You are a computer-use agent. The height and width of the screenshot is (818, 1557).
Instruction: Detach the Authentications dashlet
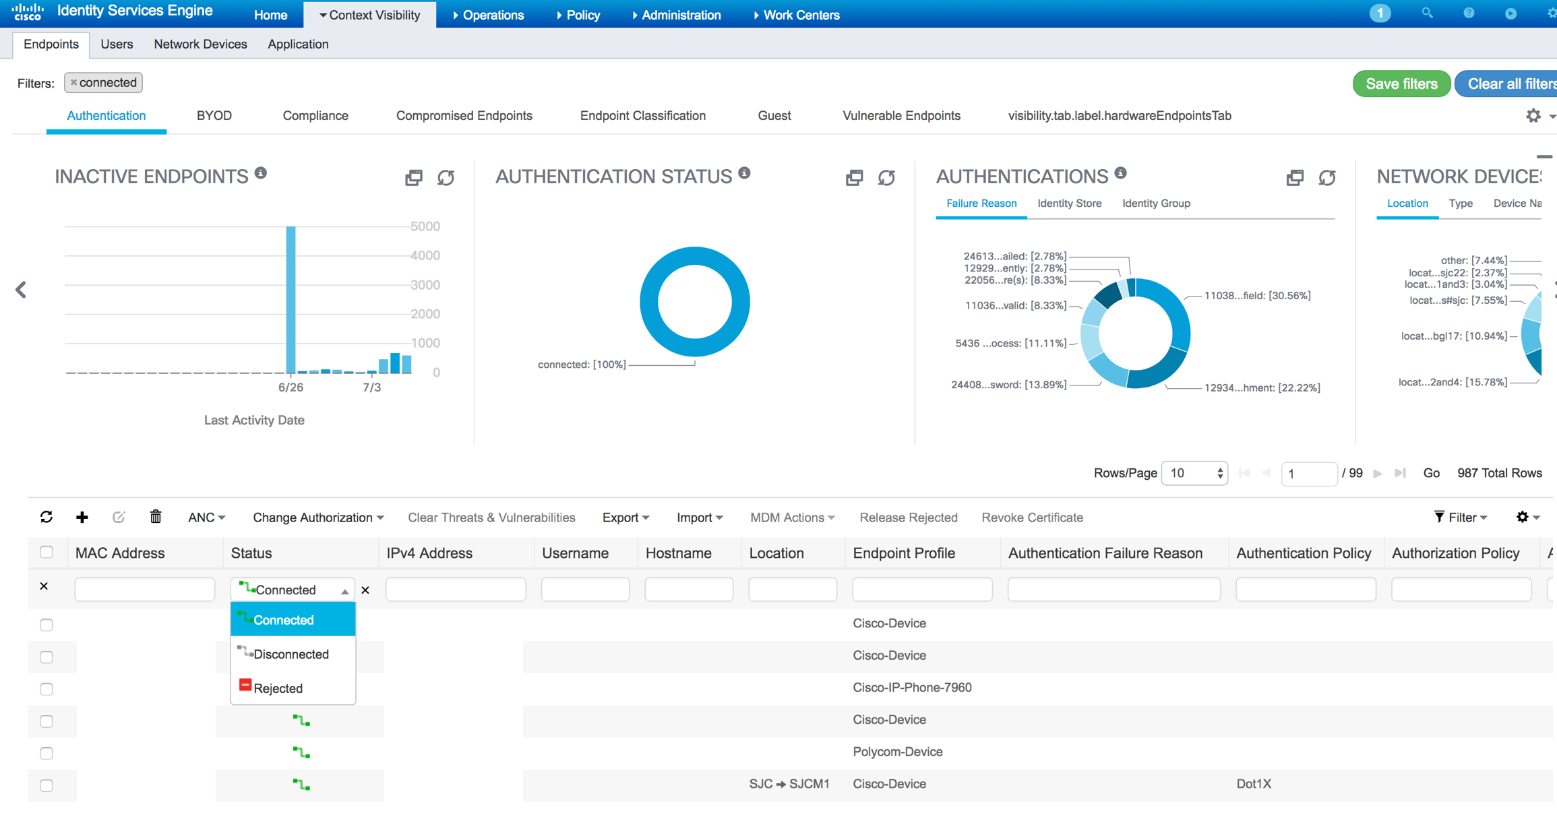pyautogui.click(x=1295, y=177)
